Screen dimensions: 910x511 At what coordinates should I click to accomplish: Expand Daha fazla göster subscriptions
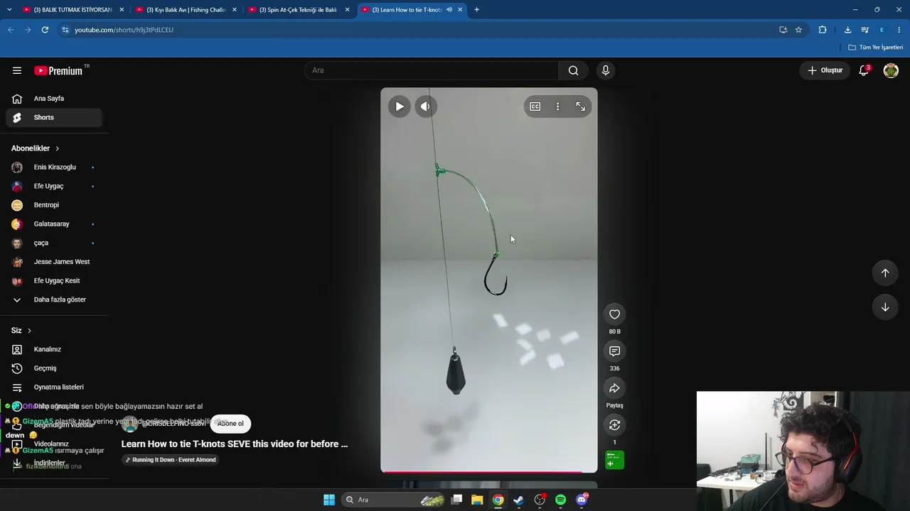point(54,300)
